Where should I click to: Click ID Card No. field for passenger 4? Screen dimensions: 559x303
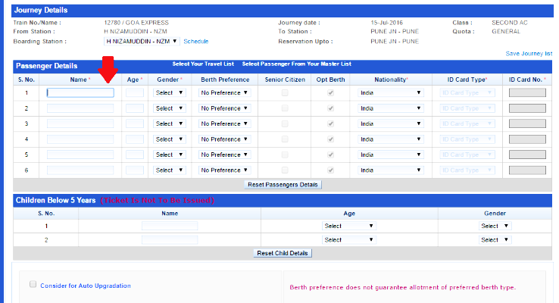point(527,139)
